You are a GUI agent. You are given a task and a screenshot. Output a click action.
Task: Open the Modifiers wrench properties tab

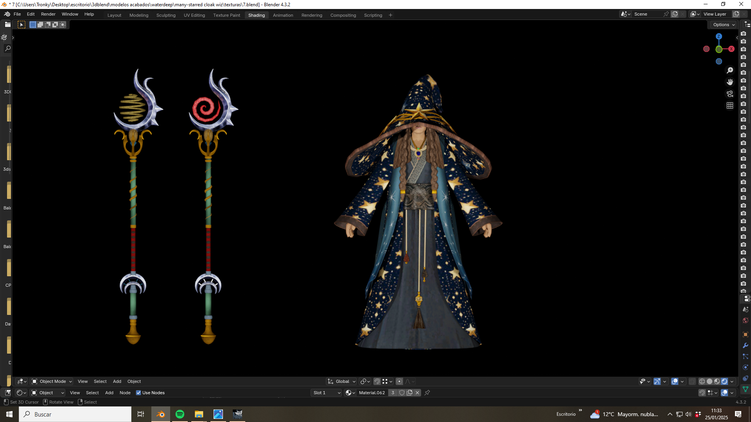746,345
